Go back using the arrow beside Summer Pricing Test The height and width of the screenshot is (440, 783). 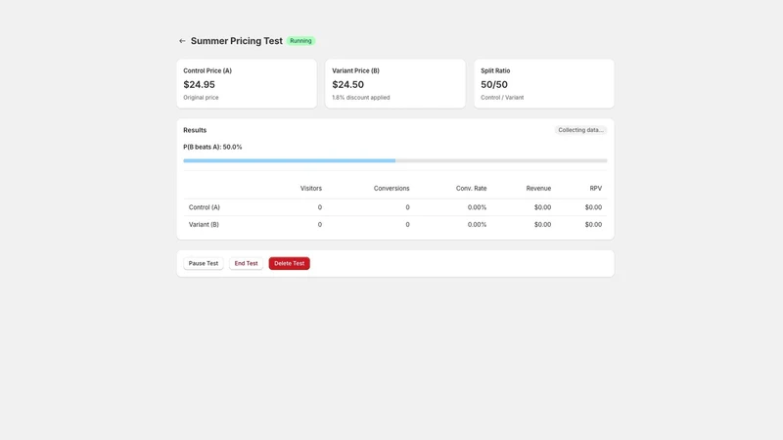pyautogui.click(x=182, y=41)
